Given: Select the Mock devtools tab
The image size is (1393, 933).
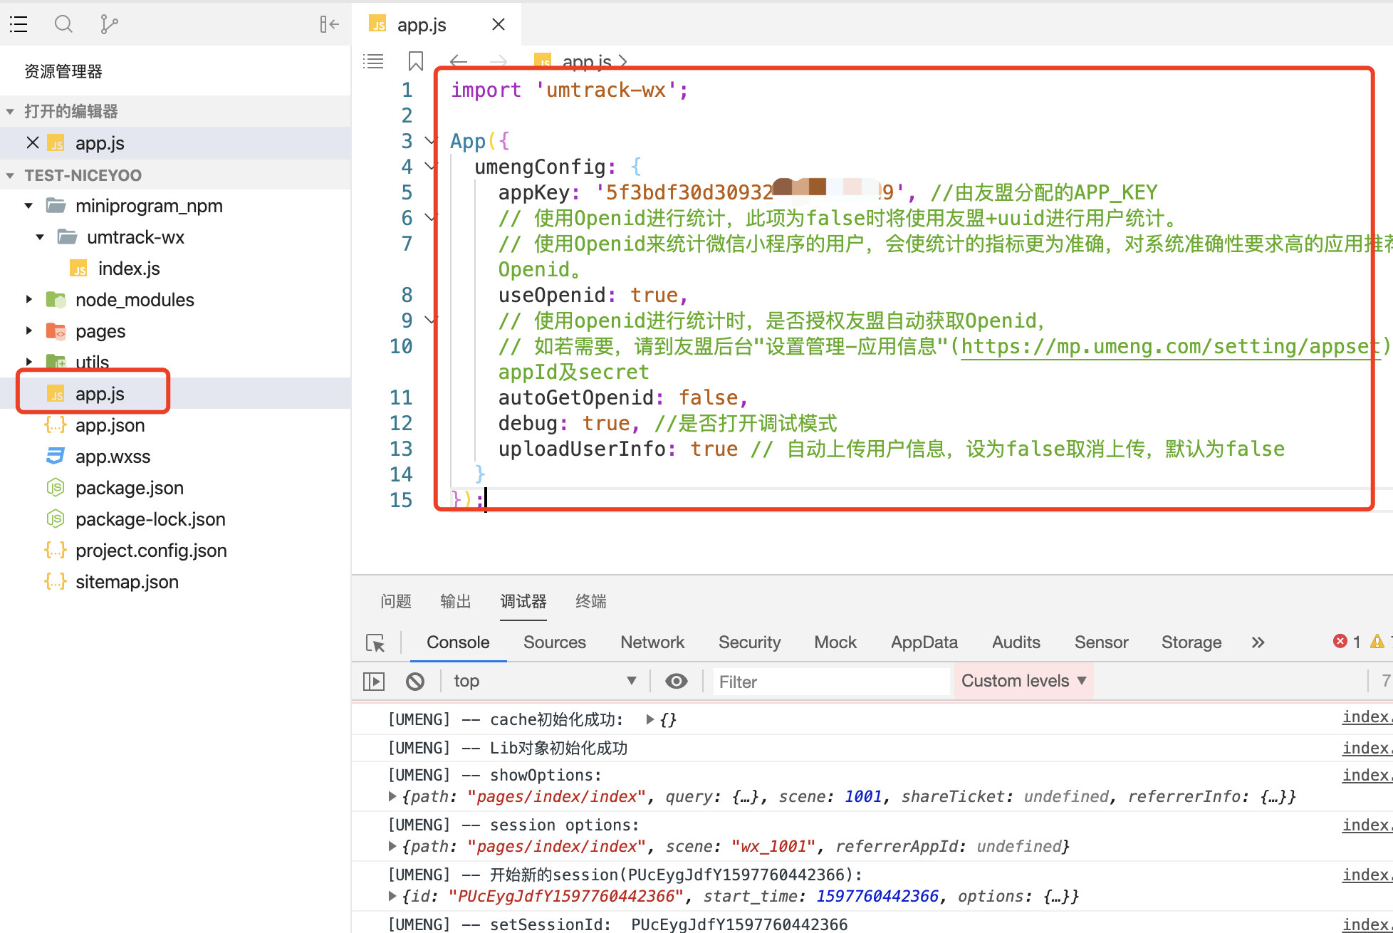Looking at the screenshot, I should [835, 642].
